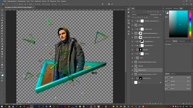
Task: Hide the Красный channel eye
Action: pos(166,81)
